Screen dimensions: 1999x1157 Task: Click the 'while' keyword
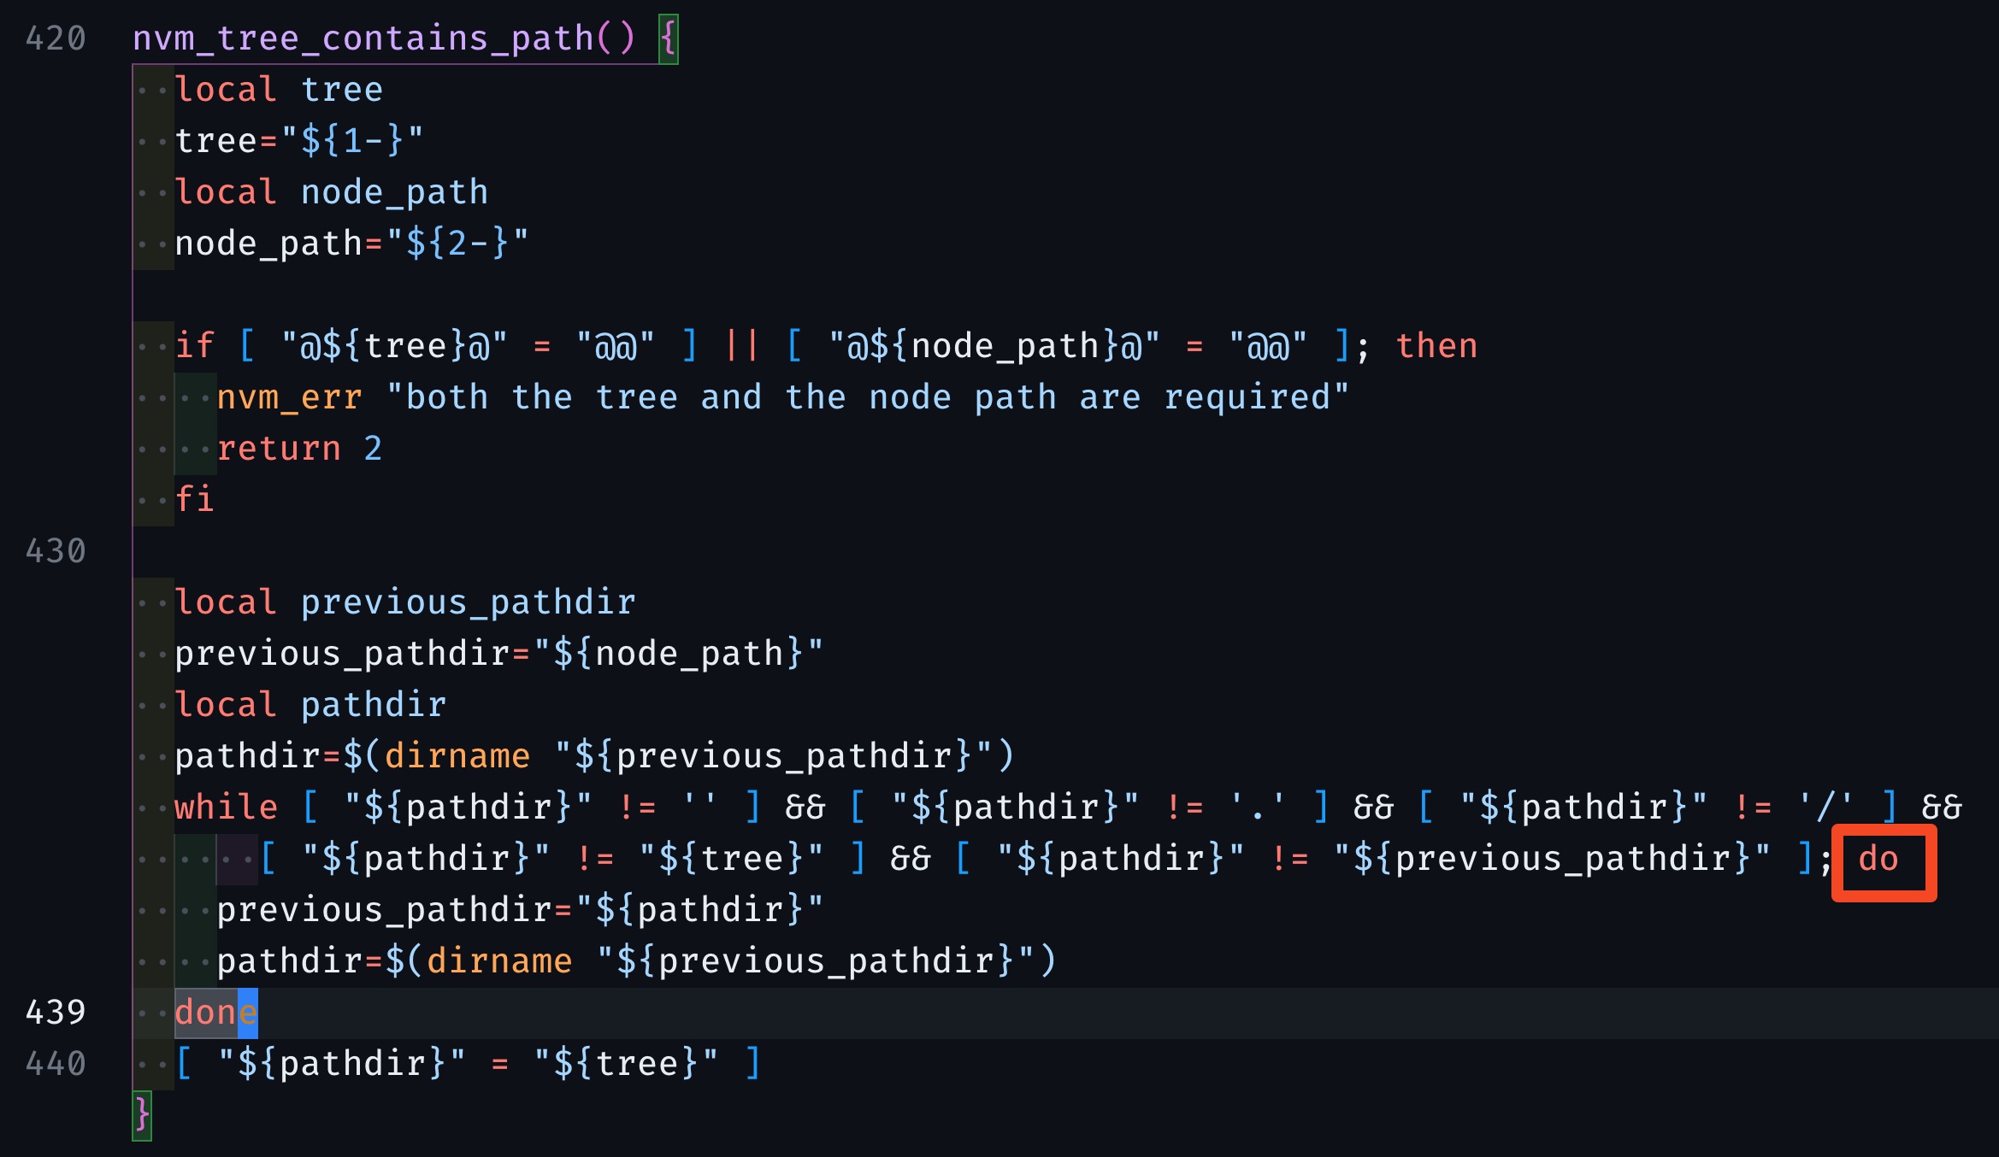tap(226, 808)
